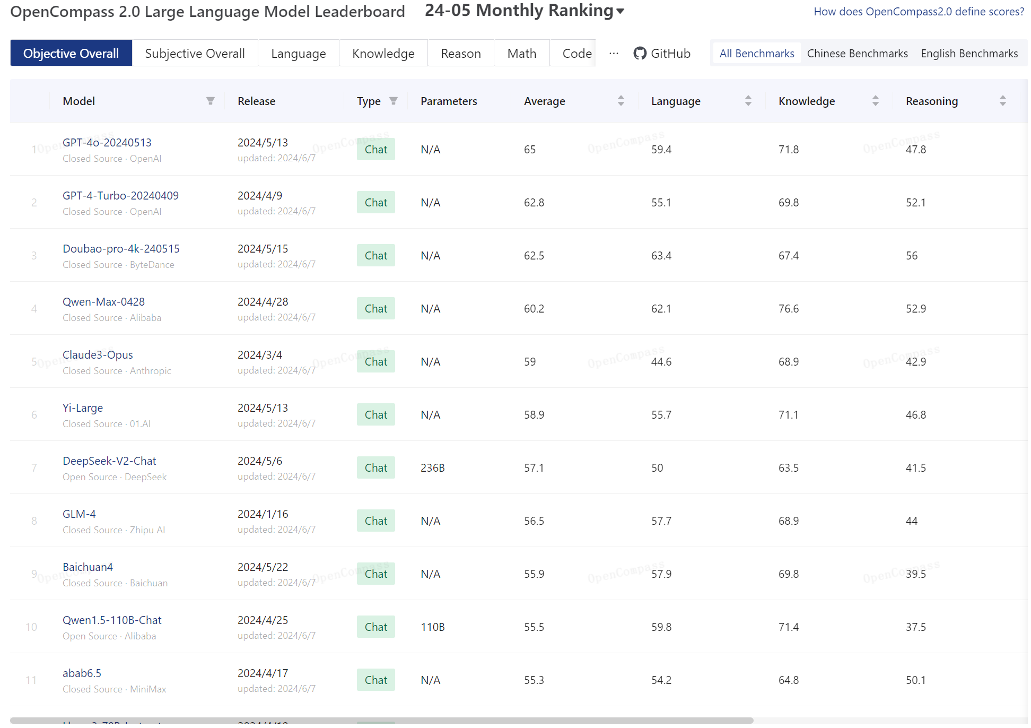The image size is (1031, 728).
Task: Sort by Reasoning column arrows
Action: pyautogui.click(x=1002, y=101)
